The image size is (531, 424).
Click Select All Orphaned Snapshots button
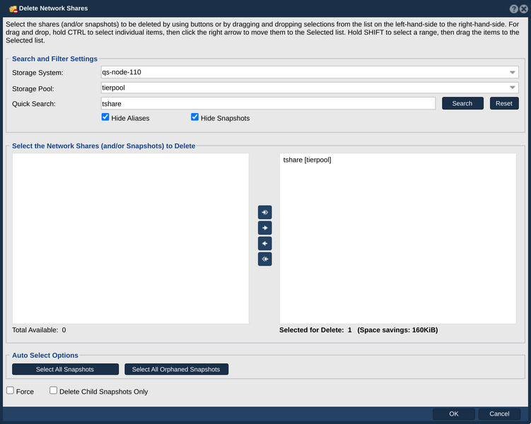(176, 369)
